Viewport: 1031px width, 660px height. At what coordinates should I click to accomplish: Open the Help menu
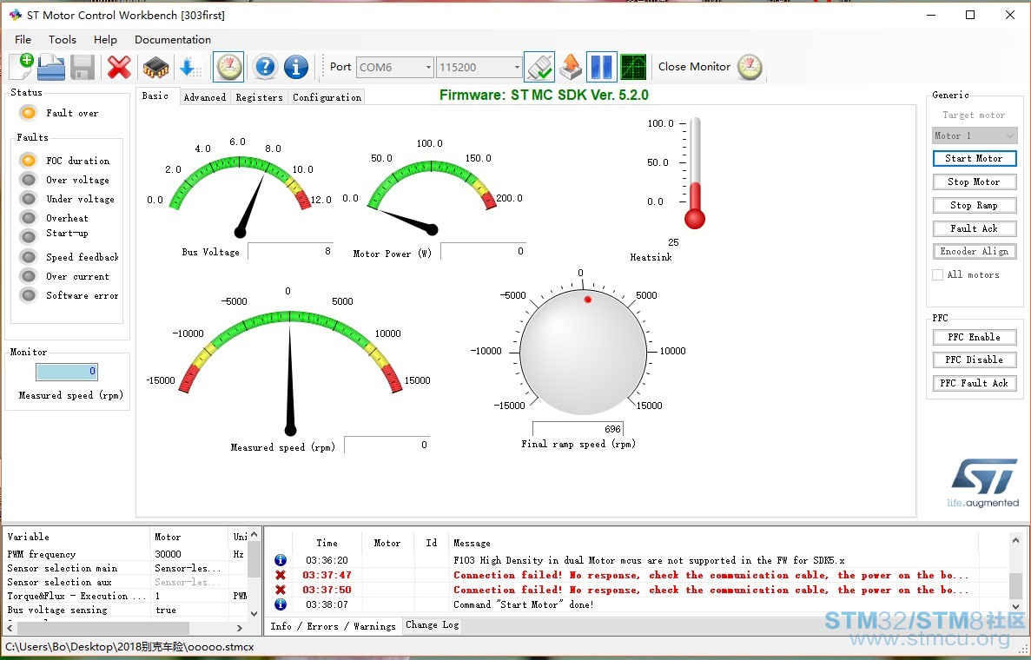105,39
